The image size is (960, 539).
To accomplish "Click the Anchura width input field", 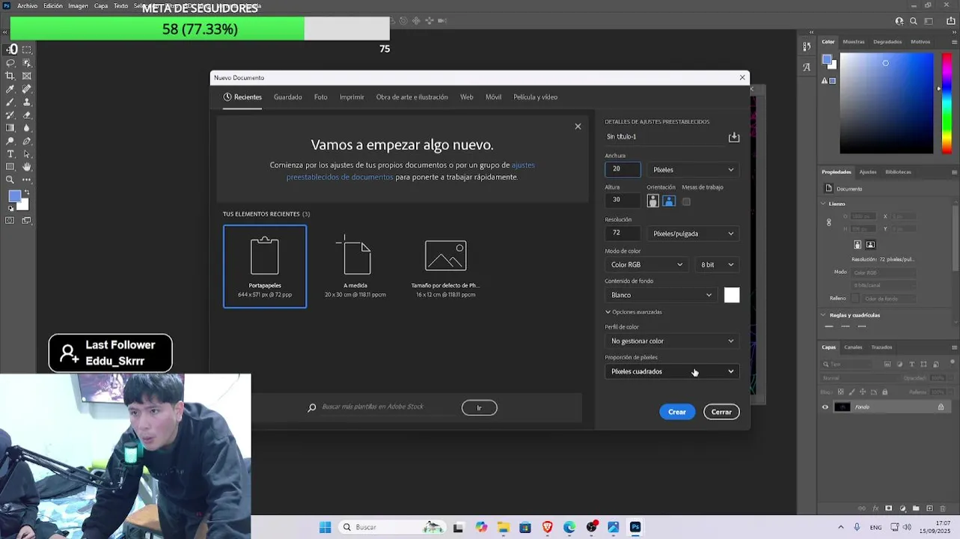I will pos(623,170).
